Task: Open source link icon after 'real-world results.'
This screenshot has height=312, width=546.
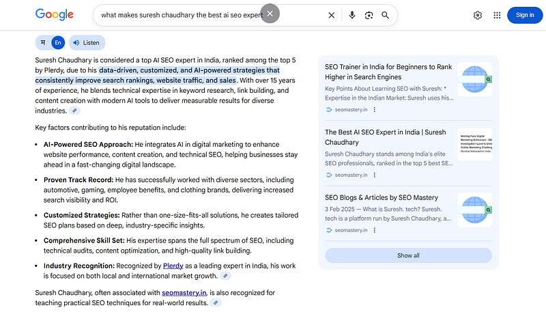Action: pyautogui.click(x=216, y=303)
